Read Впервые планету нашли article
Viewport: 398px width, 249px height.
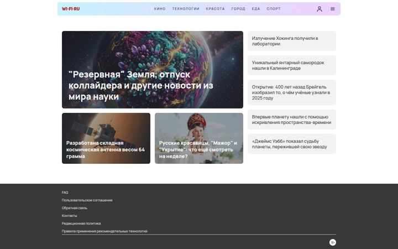(x=292, y=120)
